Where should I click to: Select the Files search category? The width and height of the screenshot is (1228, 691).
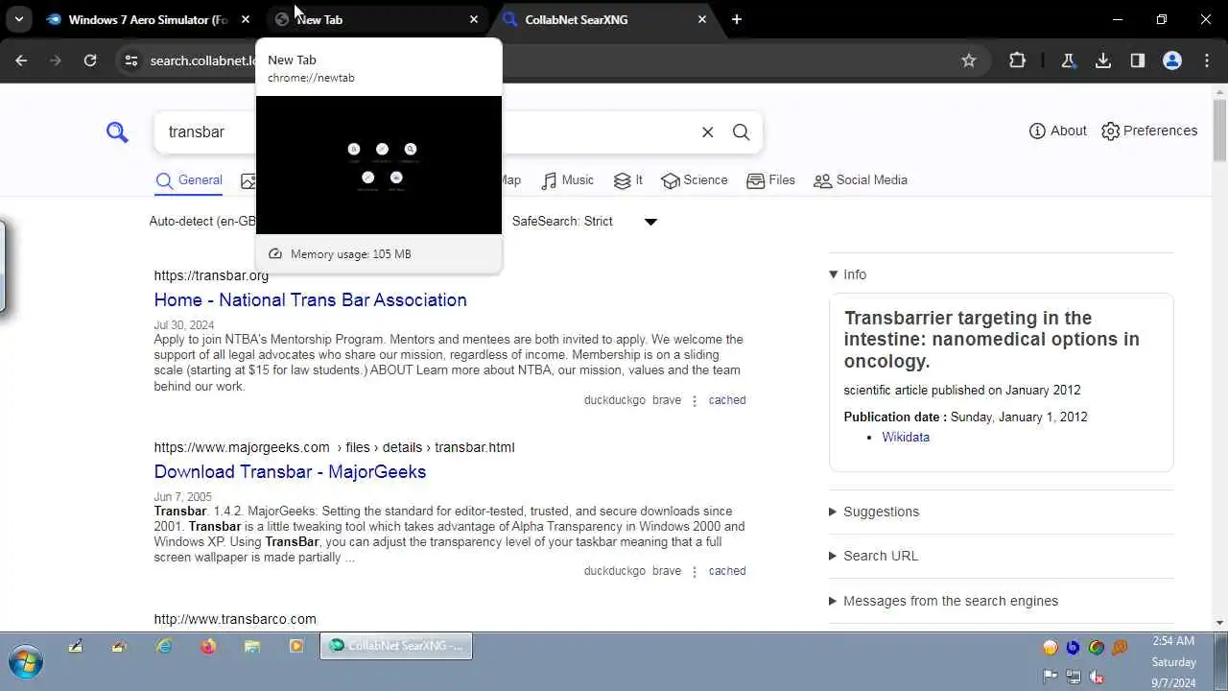tap(771, 180)
